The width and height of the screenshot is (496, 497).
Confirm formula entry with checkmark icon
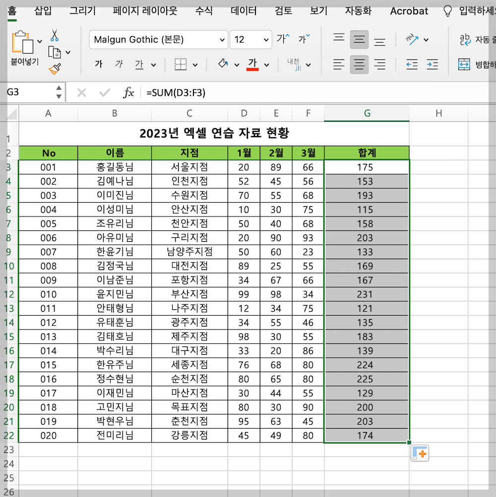[x=104, y=93]
